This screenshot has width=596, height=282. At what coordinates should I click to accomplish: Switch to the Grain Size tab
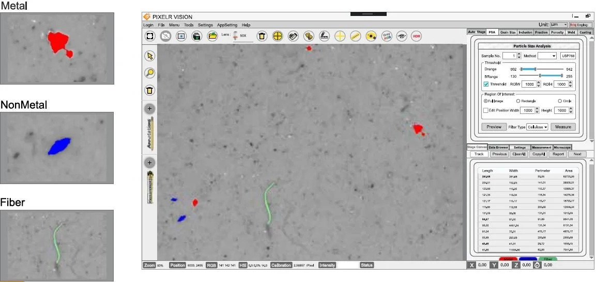tap(508, 32)
